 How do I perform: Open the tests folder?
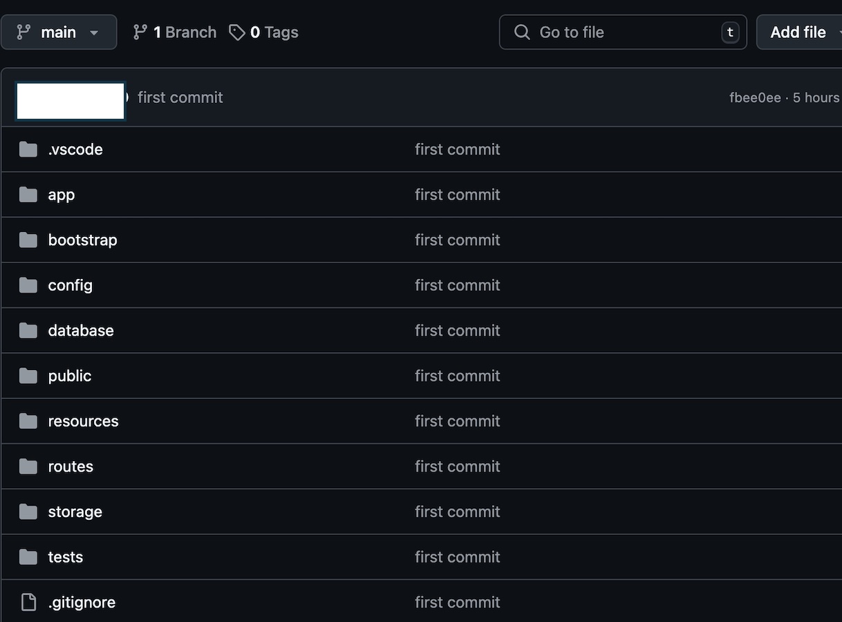click(65, 557)
